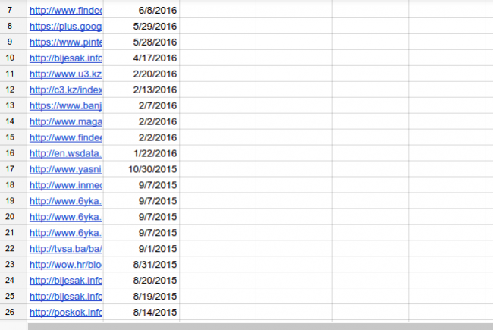Select row 7 header
493x330 pixels.
(10, 10)
